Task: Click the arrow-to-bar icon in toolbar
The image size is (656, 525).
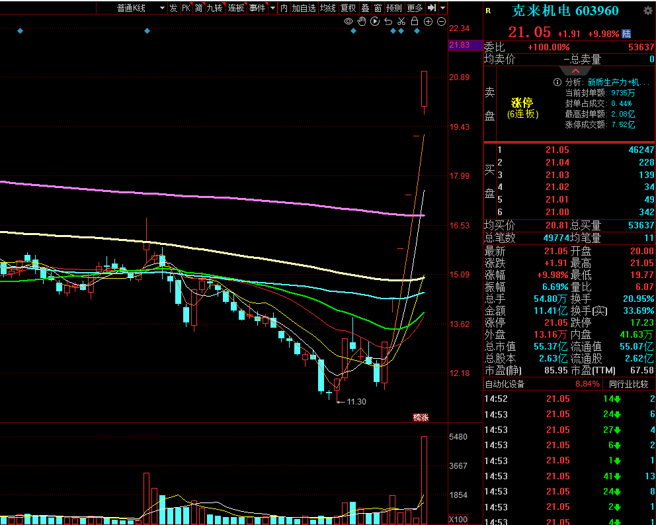Action: pyautogui.click(x=432, y=8)
